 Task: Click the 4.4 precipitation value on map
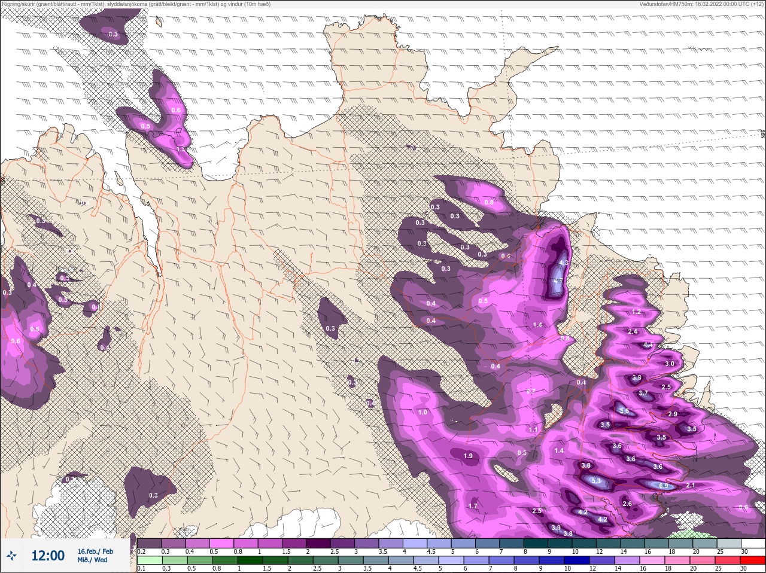click(x=648, y=345)
